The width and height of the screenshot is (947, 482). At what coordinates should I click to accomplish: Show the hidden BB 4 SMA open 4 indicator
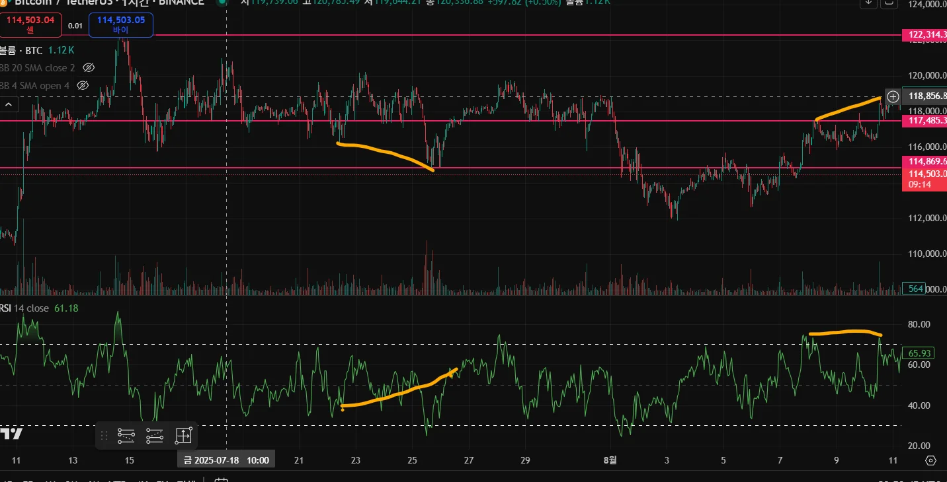(x=83, y=86)
